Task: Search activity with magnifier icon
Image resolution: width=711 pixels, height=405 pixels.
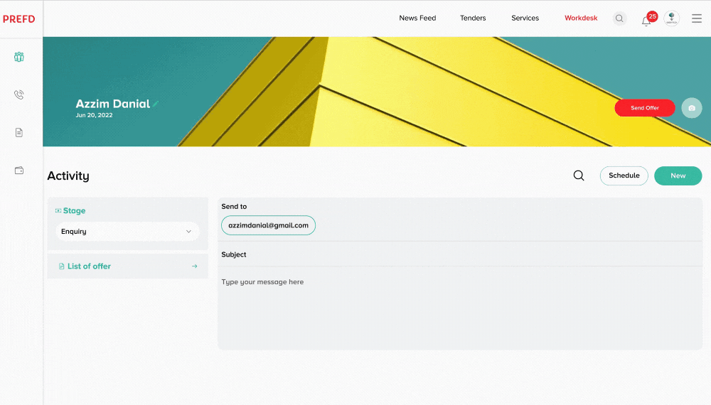Action: (579, 175)
